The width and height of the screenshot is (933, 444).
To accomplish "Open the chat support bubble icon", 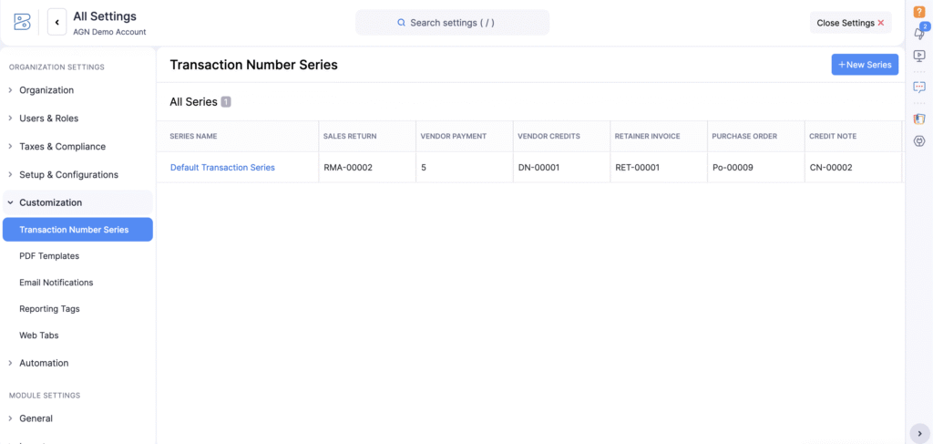I will [918, 87].
